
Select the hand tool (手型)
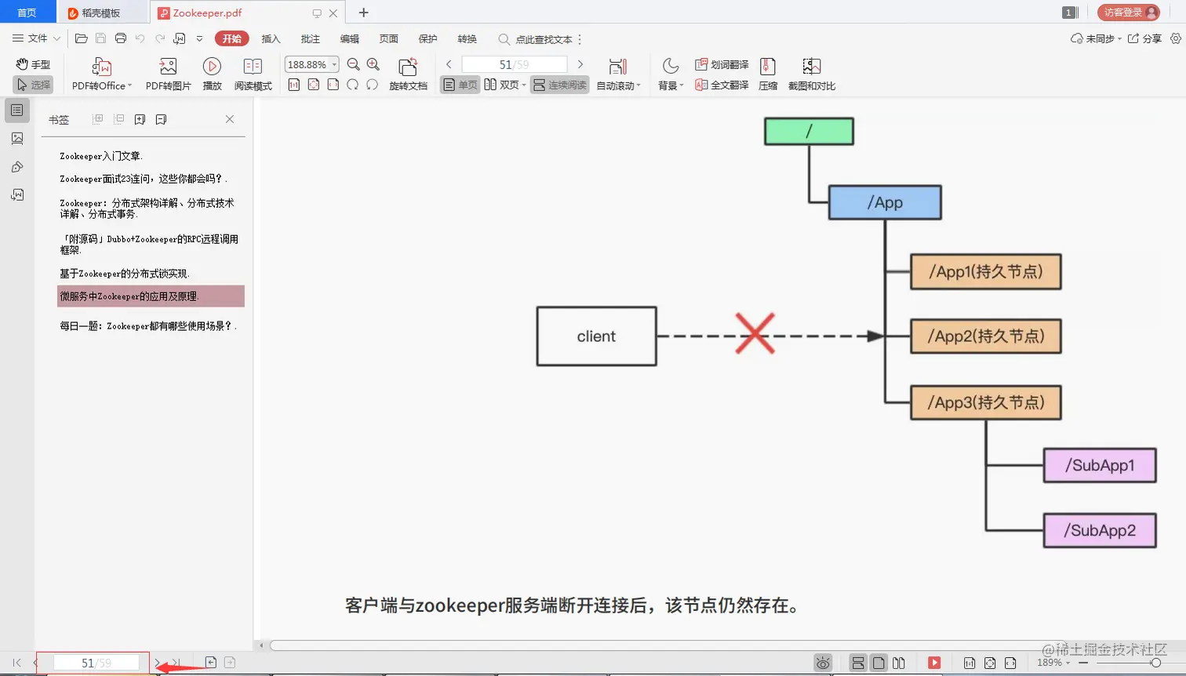[x=32, y=64]
